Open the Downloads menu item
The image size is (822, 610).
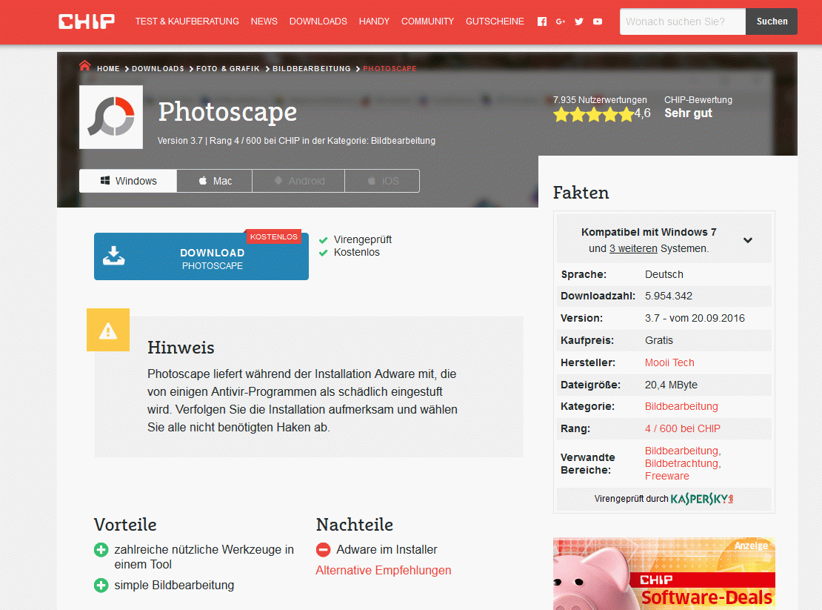coord(318,21)
